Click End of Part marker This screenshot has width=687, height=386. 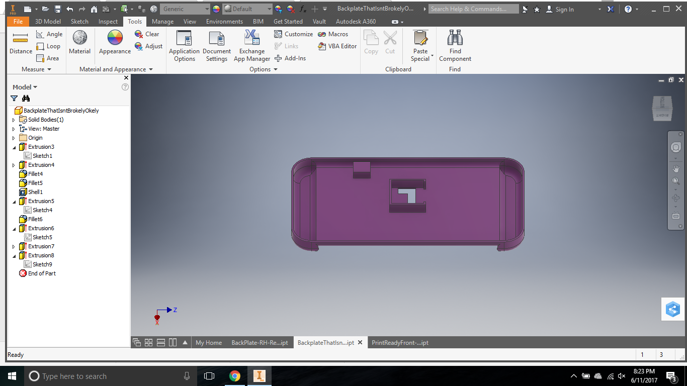click(x=37, y=273)
